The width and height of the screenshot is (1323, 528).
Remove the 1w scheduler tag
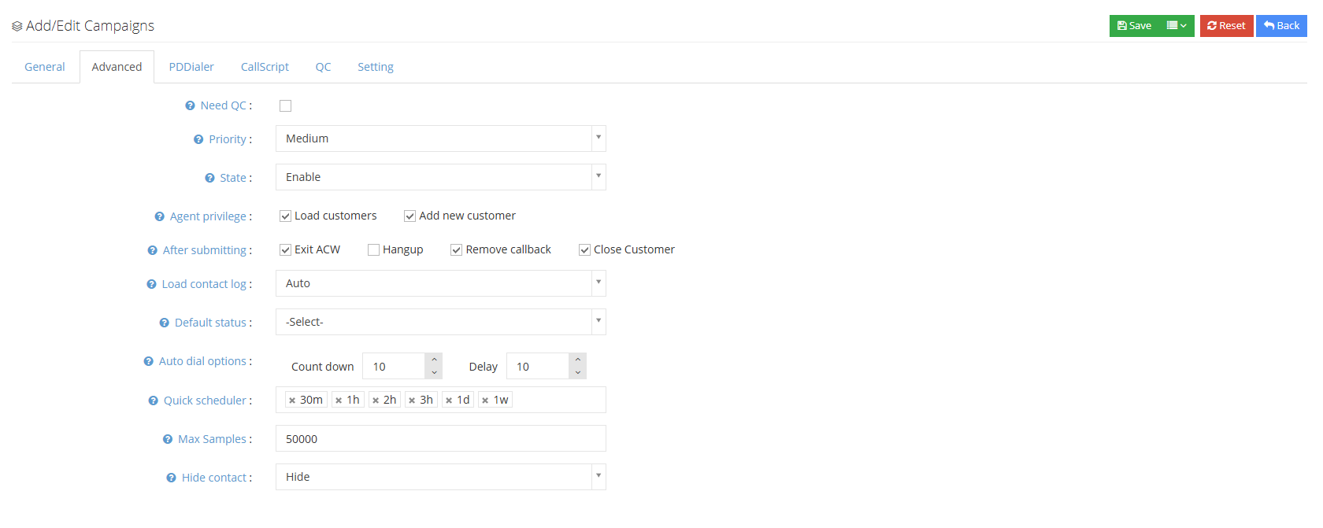485,401
